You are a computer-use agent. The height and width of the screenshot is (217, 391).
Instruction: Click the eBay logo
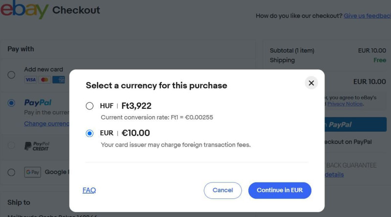pyautogui.click(x=24, y=9)
